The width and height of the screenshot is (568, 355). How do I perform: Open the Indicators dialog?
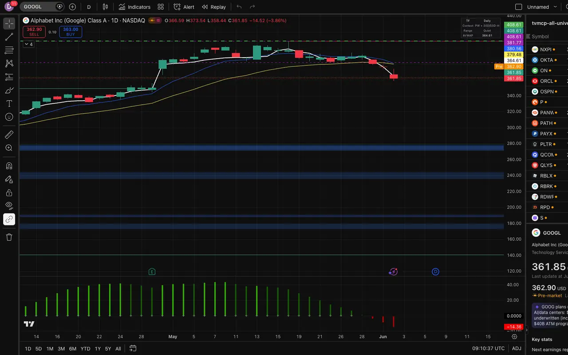click(134, 7)
